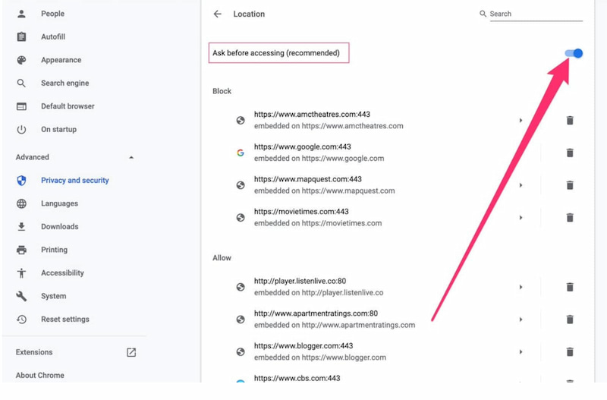Open Extensions external link icon
607x400 pixels.
pos(131,352)
